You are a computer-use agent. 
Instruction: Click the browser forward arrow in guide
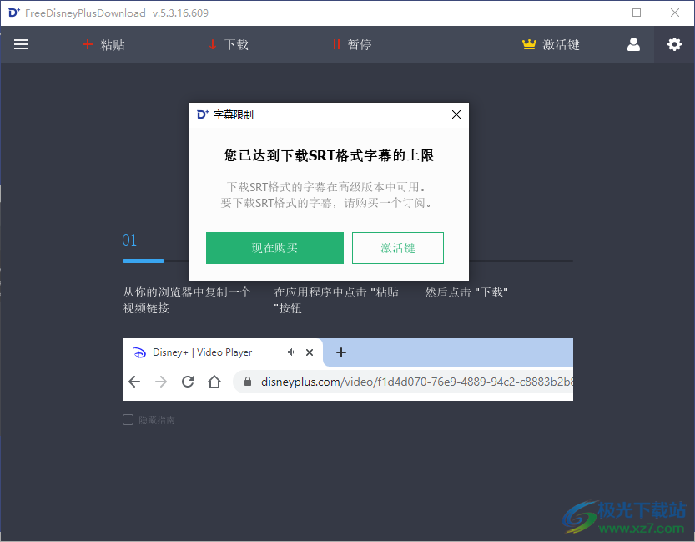point(161,382)
